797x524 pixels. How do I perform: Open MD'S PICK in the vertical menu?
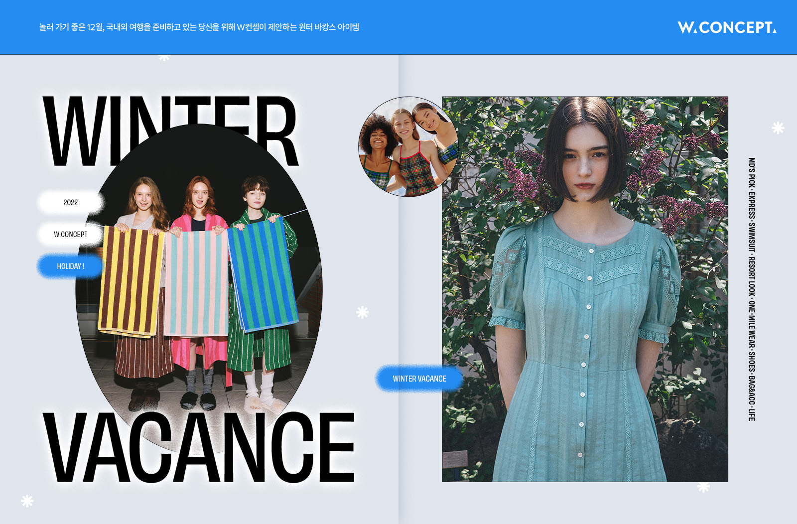(752, 172)
